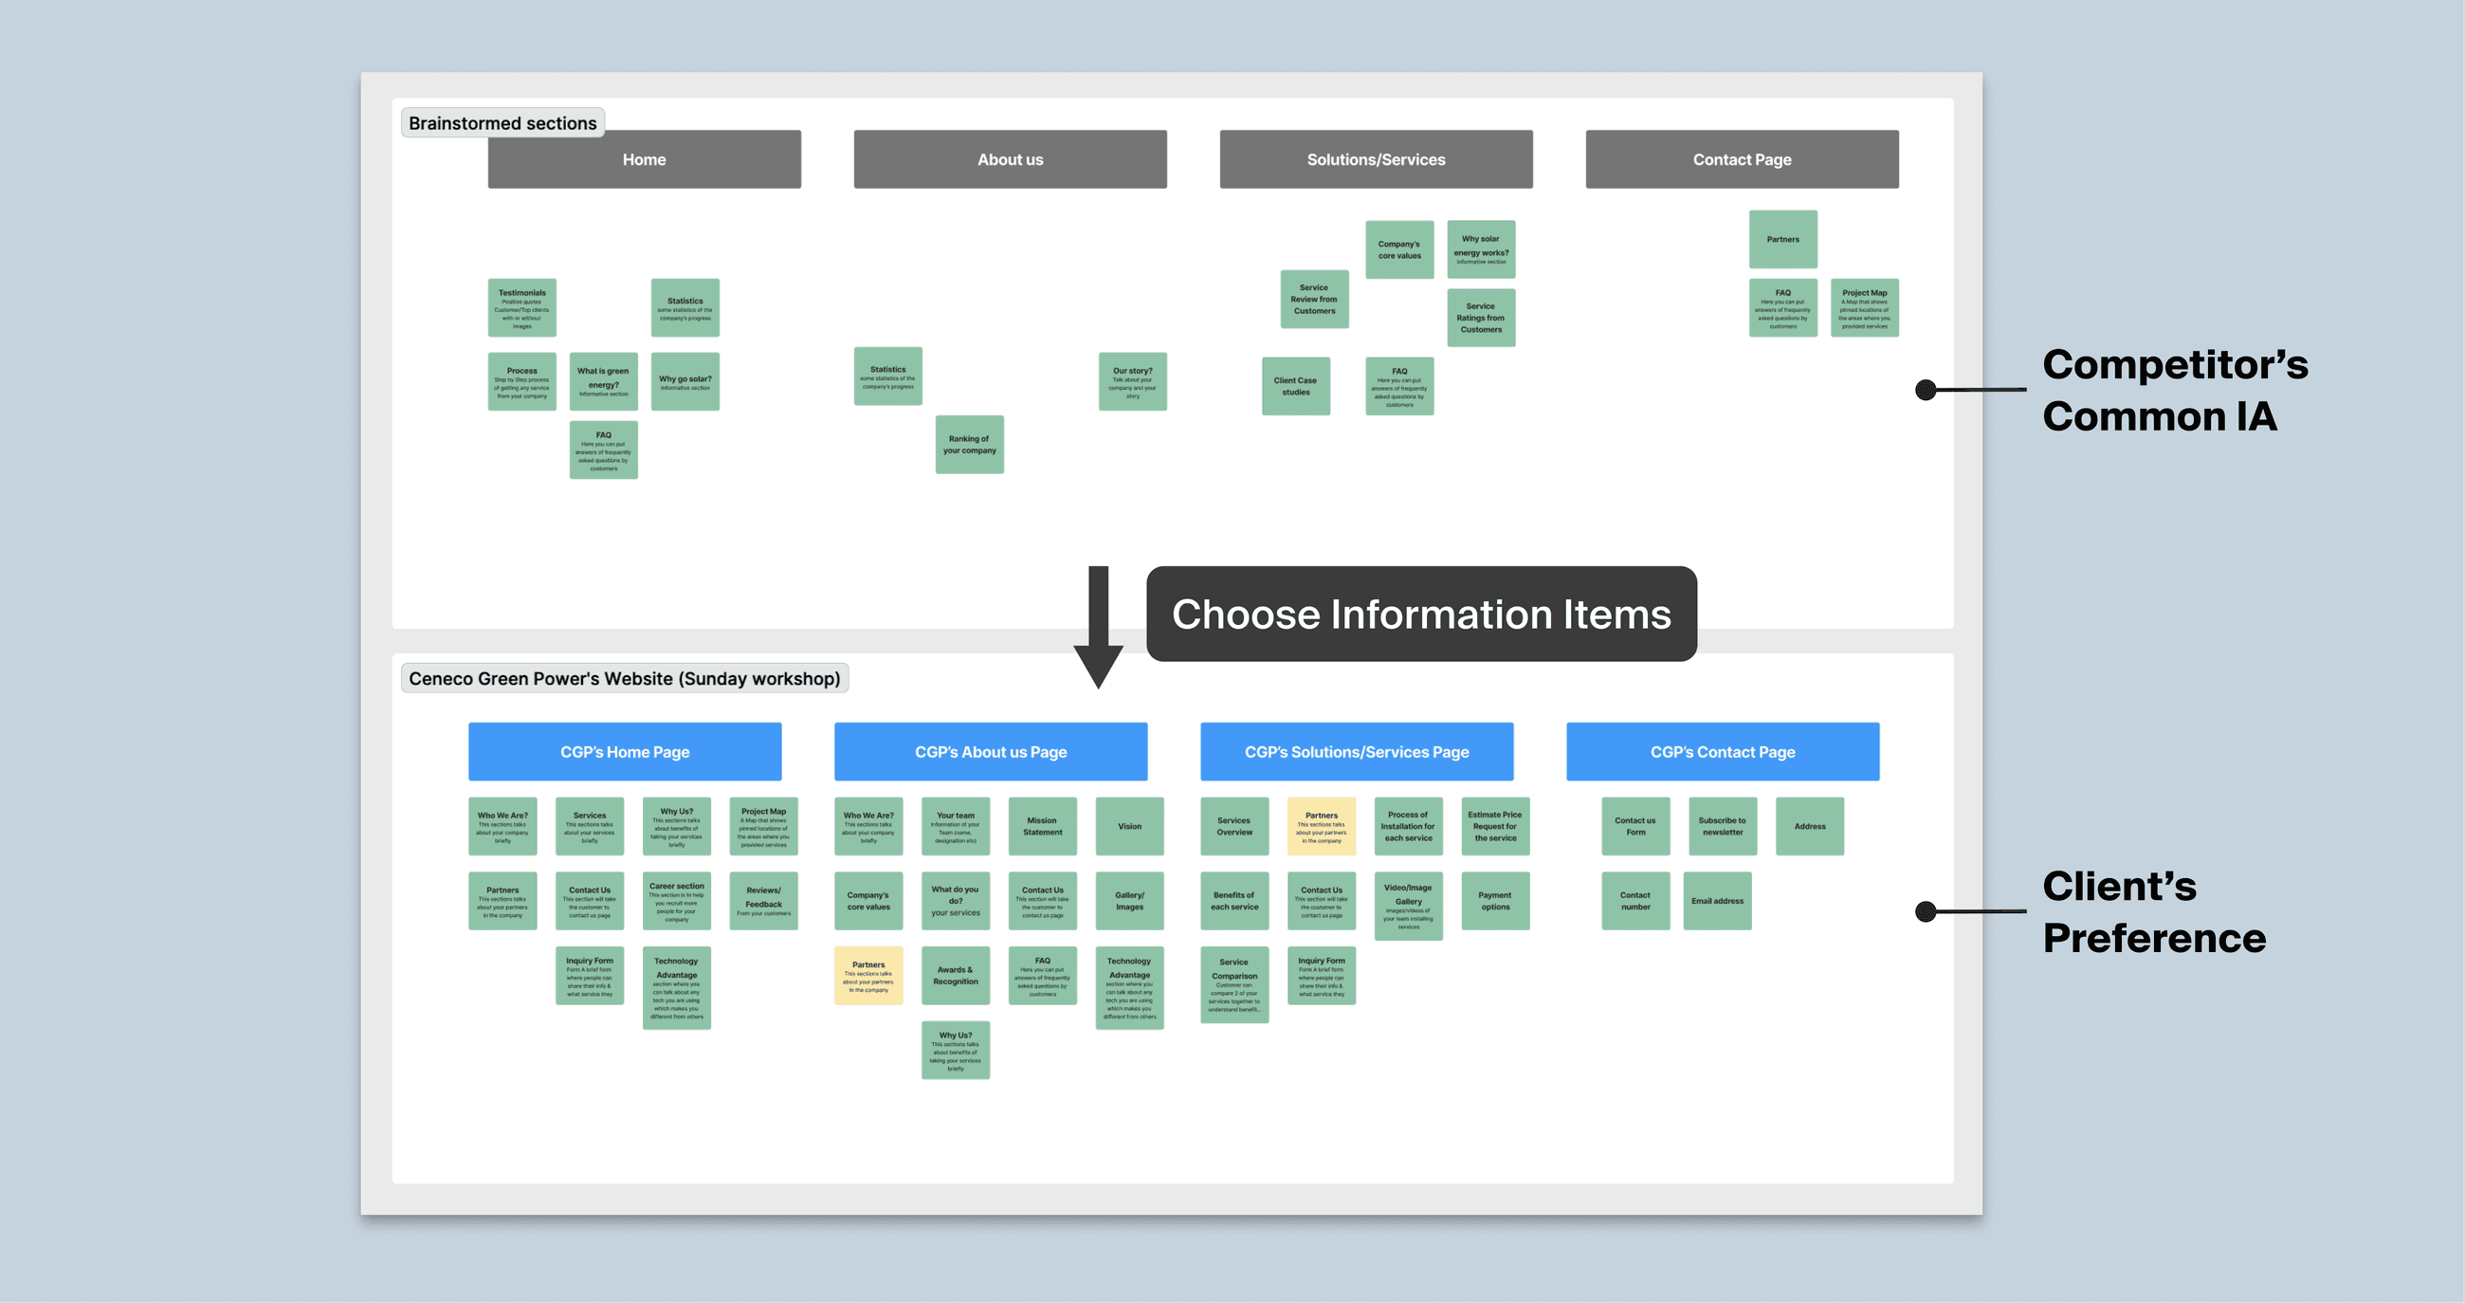Select the Statistics note under gray Home header
This screenshot has width=2465, height=1303.
[685, 307]
